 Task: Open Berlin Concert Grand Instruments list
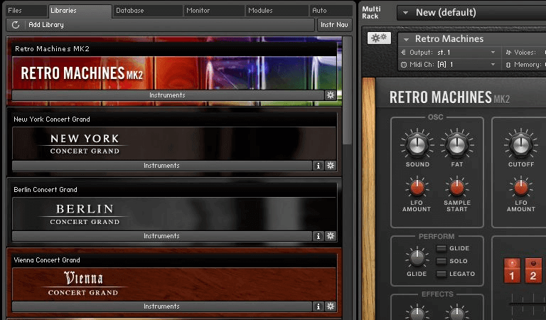pos(162,236)
